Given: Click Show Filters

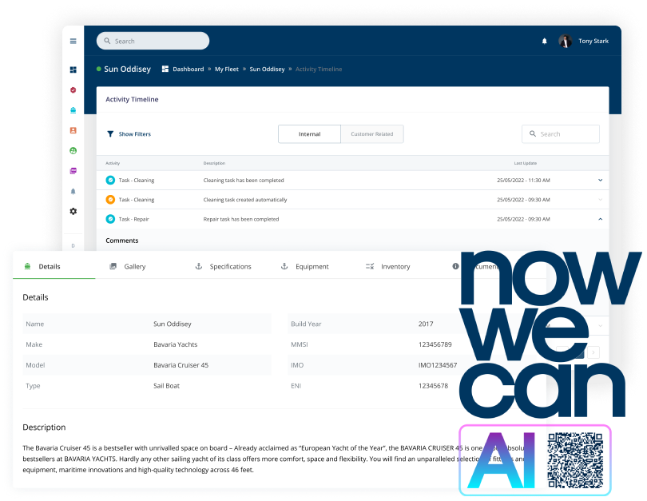Looking at the screenshot, I should point(129,134).
